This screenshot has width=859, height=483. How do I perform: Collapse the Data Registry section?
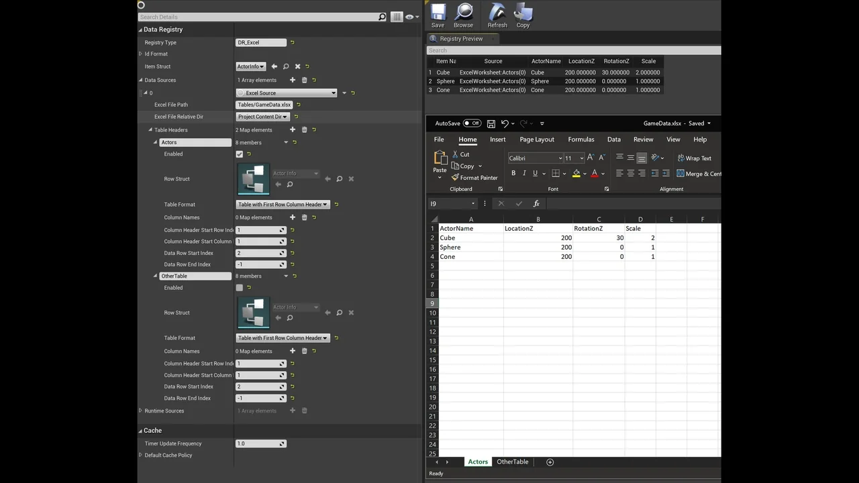pyautogui.click(x=140, y=30)
